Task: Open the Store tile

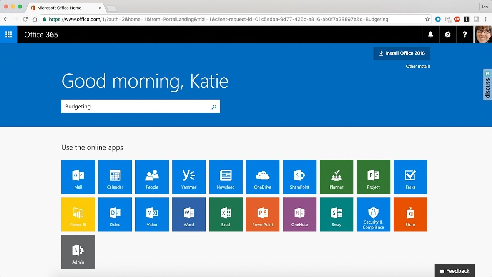Action: [x=410, y=214]
